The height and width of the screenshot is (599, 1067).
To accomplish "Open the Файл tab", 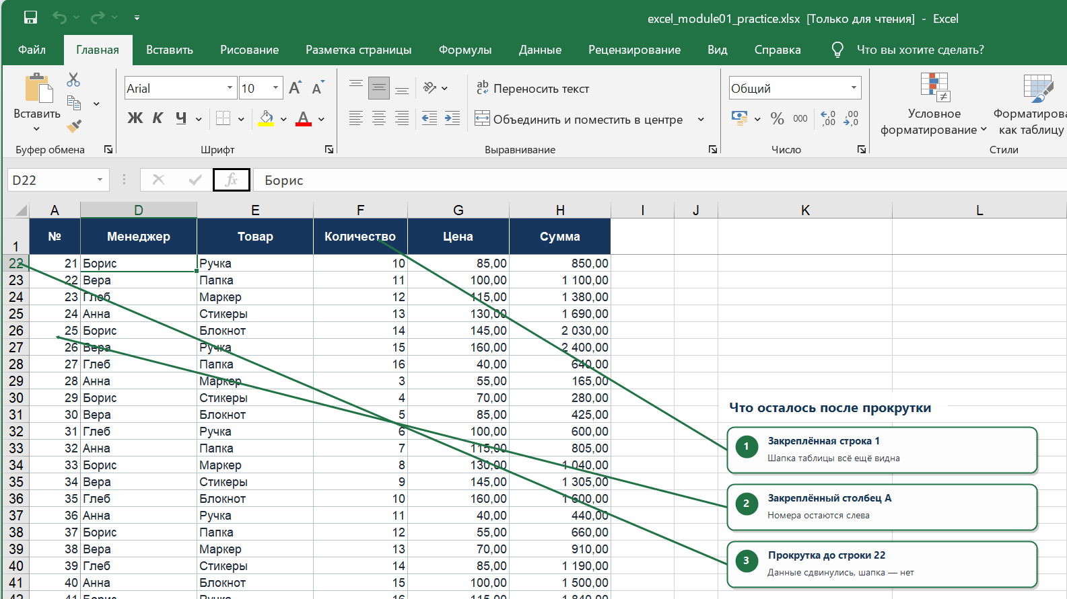I will (32, 50).
